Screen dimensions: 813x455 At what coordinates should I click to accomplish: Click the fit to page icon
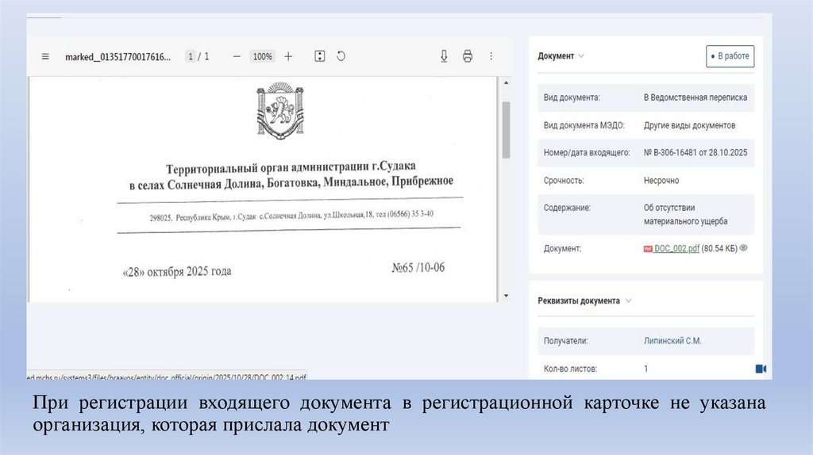[x=320, y=56]
